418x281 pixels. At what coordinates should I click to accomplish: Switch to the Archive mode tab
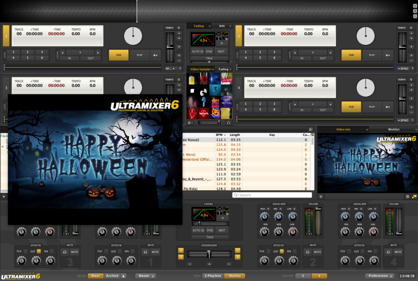[112, 276]
